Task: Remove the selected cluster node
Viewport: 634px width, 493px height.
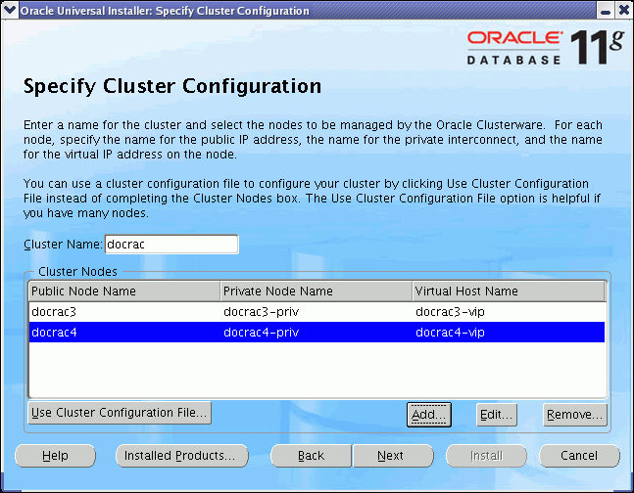Action: pyautogui.click(x=575, y=415)
